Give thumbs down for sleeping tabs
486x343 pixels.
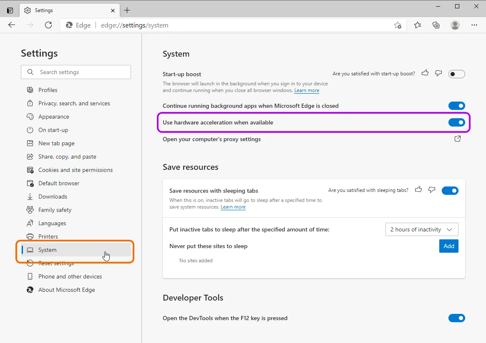[432, 189]
